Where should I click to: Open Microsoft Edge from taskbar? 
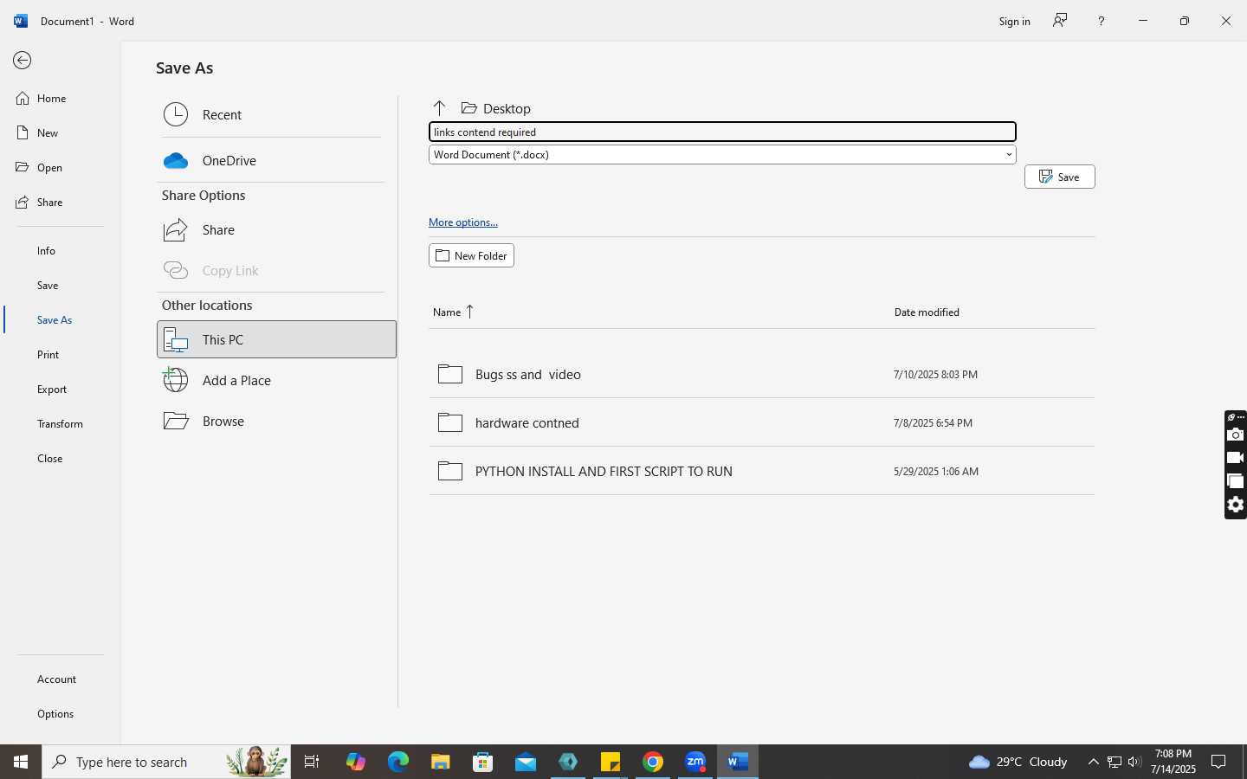398,762
